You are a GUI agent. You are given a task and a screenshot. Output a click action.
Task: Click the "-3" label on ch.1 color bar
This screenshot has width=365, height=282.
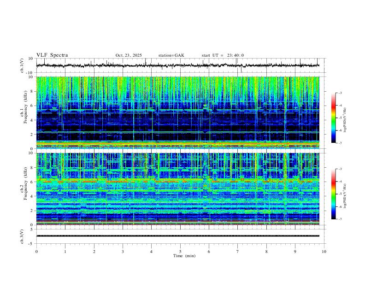tap(340, 93)
